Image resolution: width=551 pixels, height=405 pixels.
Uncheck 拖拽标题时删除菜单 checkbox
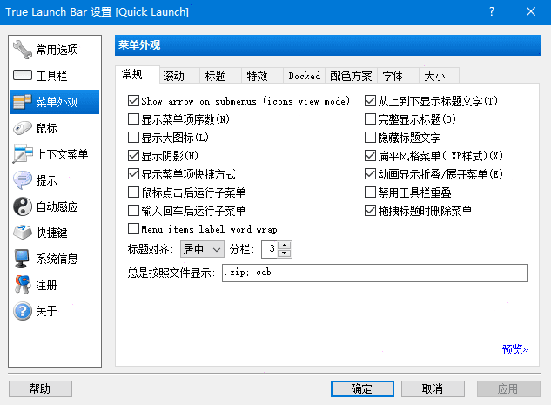point(370,211)
